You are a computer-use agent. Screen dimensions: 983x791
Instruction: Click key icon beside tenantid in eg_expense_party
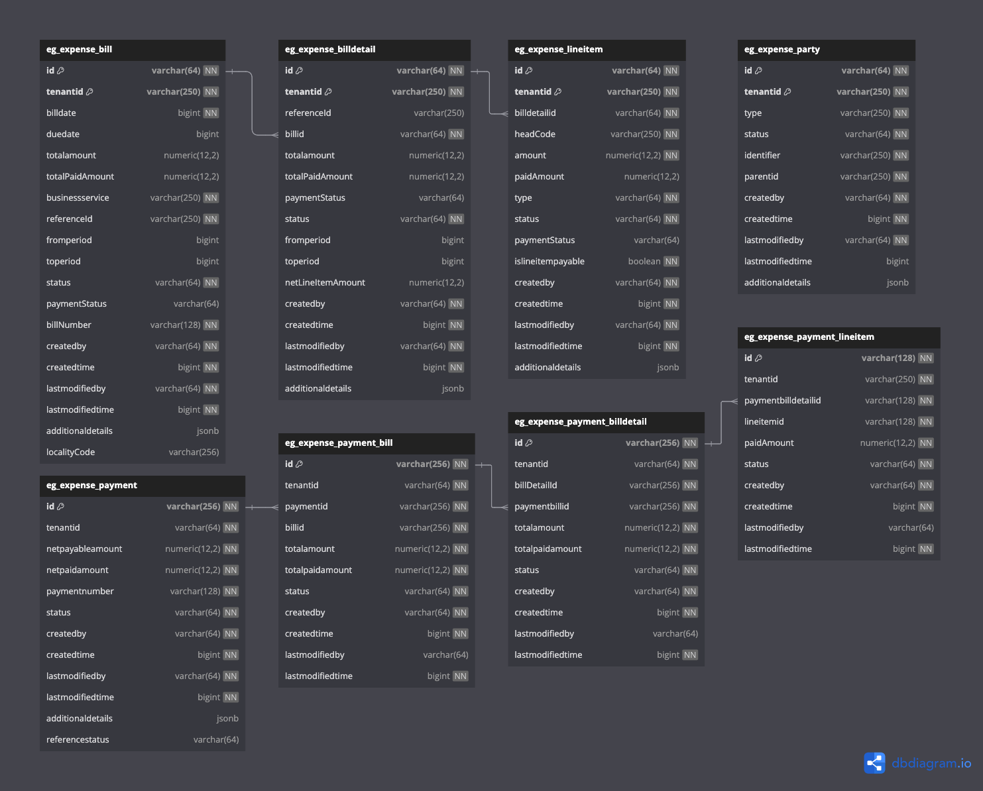787,91
